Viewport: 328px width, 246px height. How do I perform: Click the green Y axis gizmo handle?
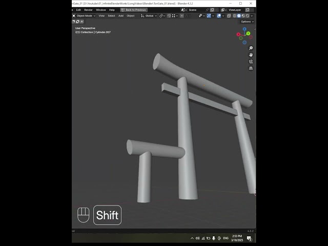point(248,33)
